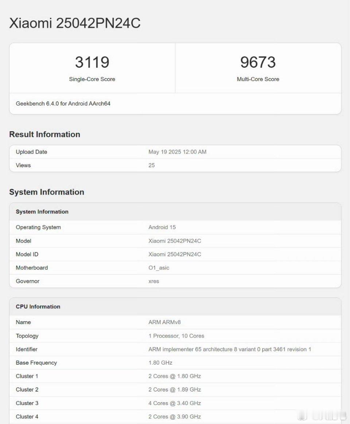350x424 pixels.
Task: Click the Cluster 2 label
Action: pyautogui.click(x=27, y=390)
